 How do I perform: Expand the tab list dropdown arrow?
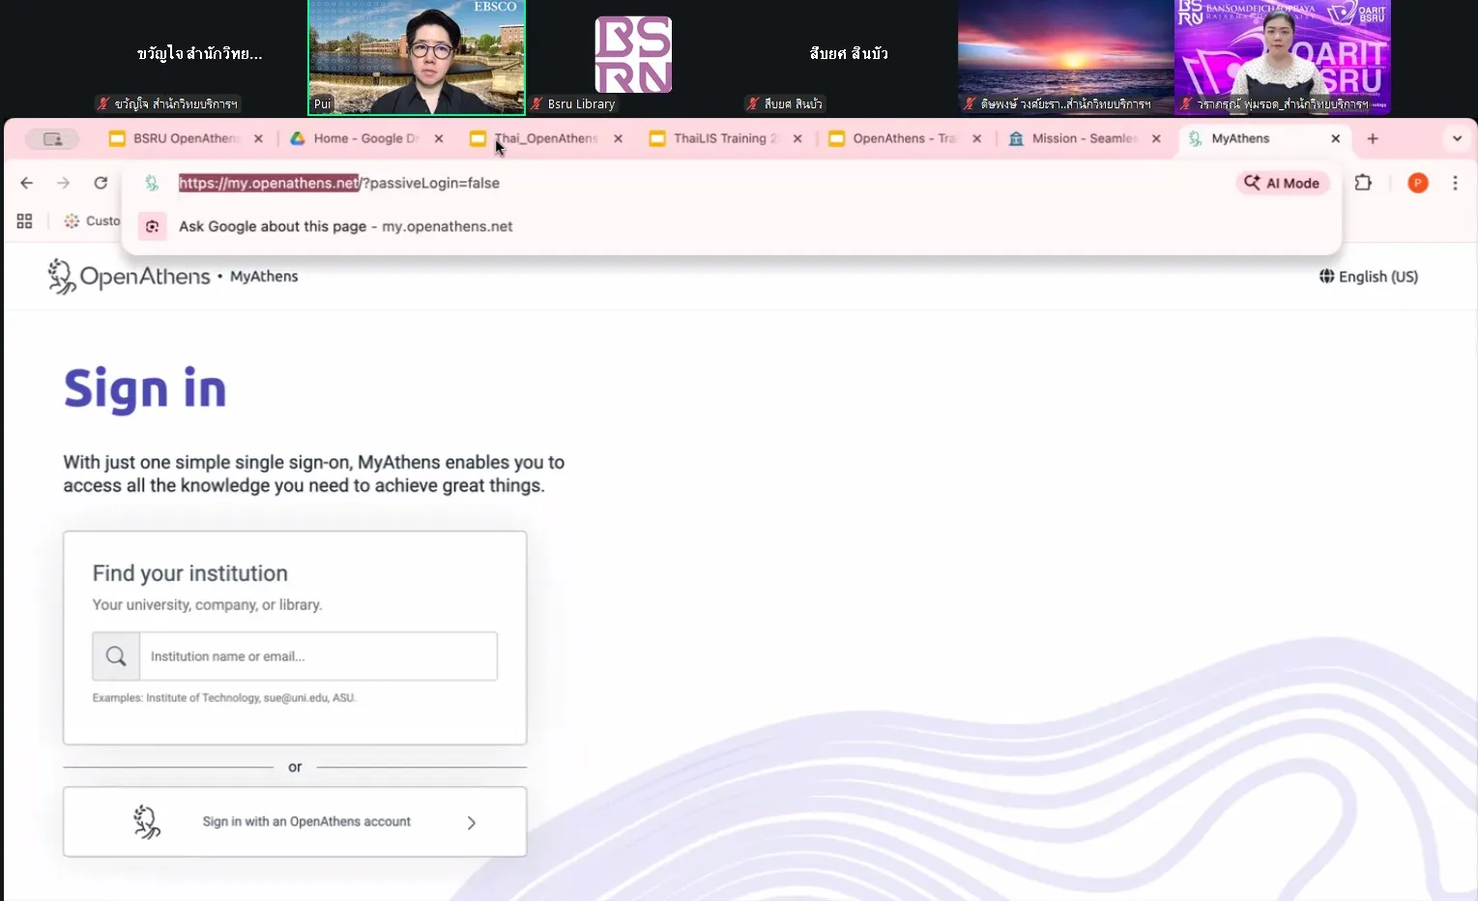(x=1457, y=139)
